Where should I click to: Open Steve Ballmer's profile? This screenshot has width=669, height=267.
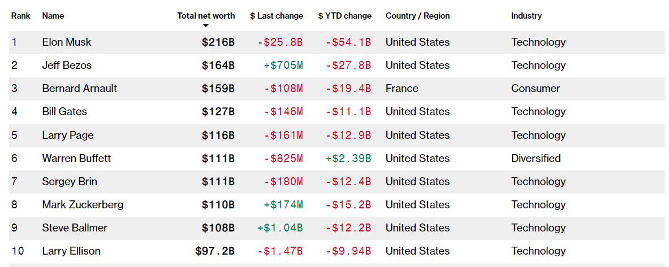(x=75, y=228)
